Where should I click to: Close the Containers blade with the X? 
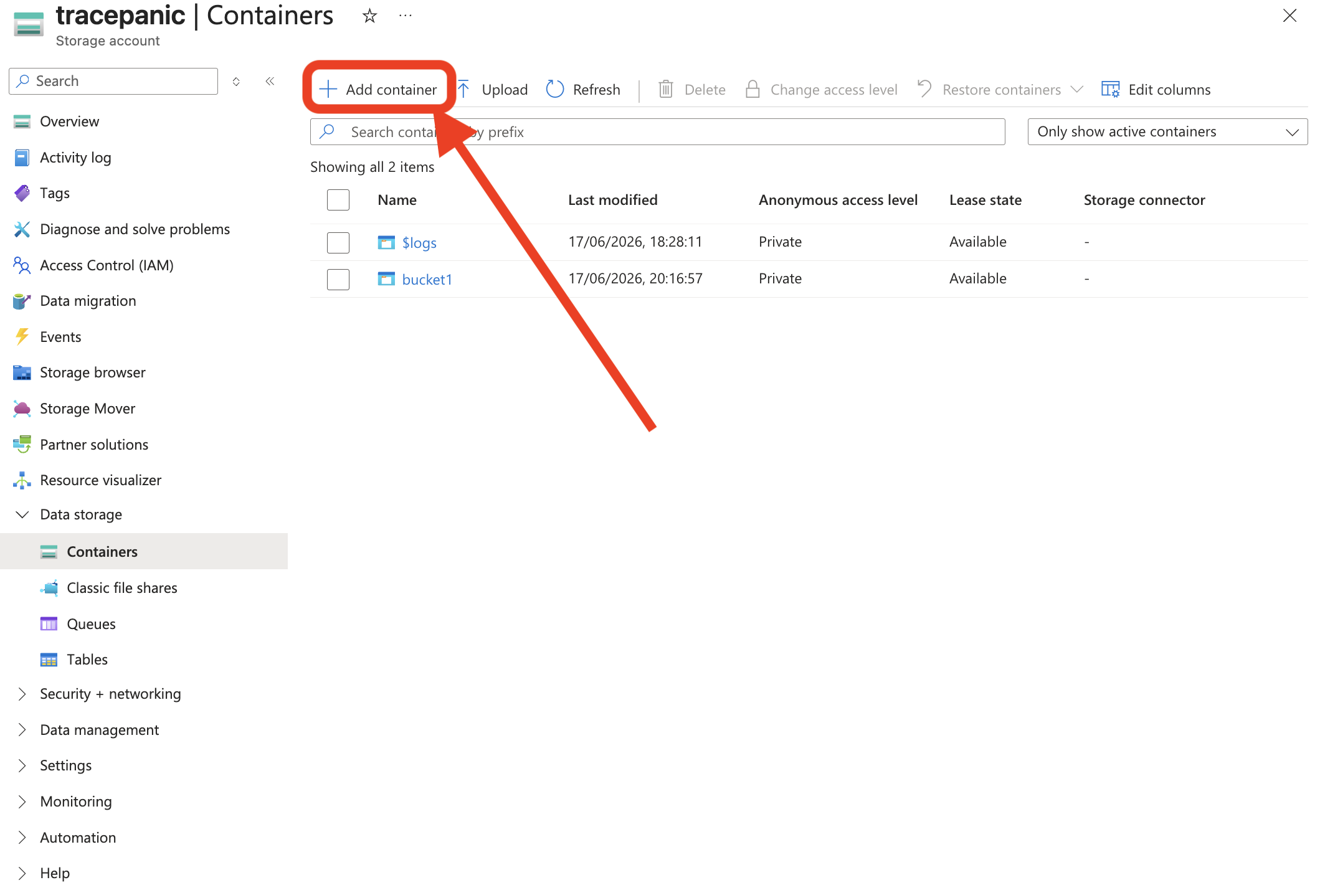(x=1290, y=16)
